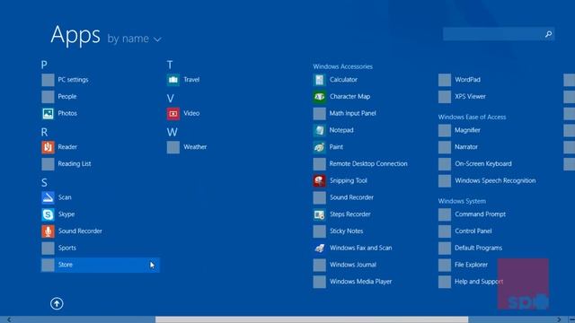Launch the Notepad icon
575x323 pixels.
point(320,130)
